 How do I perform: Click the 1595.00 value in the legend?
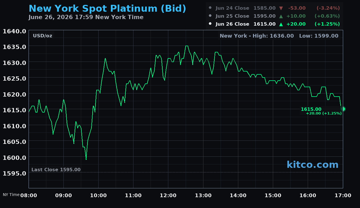(x=265, y=16)
